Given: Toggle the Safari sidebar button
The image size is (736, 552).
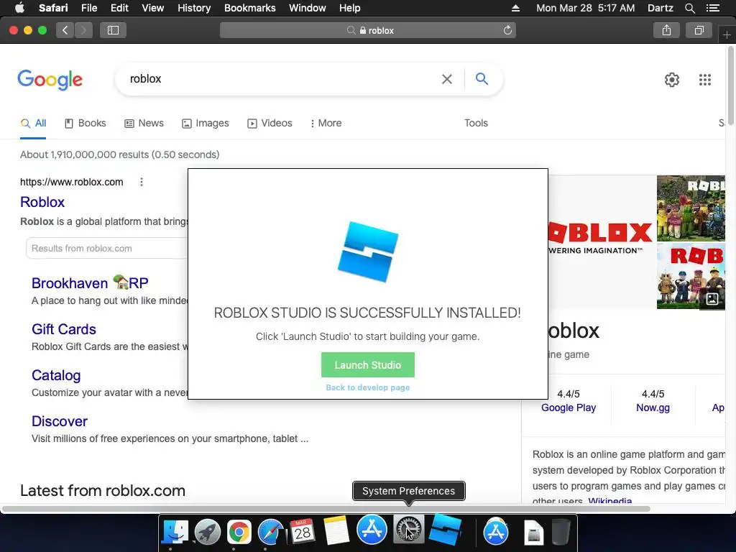Looking at the screenshot, I should pyautogui.click(x=113, y=30).
